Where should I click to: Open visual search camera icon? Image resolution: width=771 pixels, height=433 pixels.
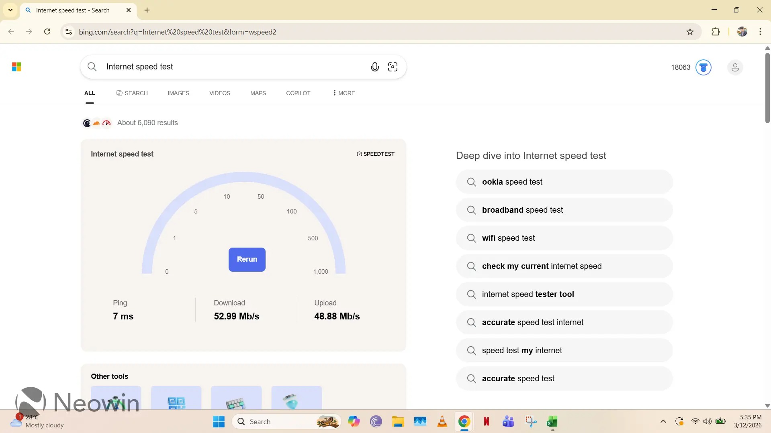coord(393,67)
